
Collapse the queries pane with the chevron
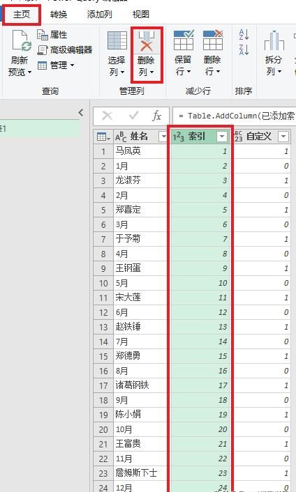81,113
